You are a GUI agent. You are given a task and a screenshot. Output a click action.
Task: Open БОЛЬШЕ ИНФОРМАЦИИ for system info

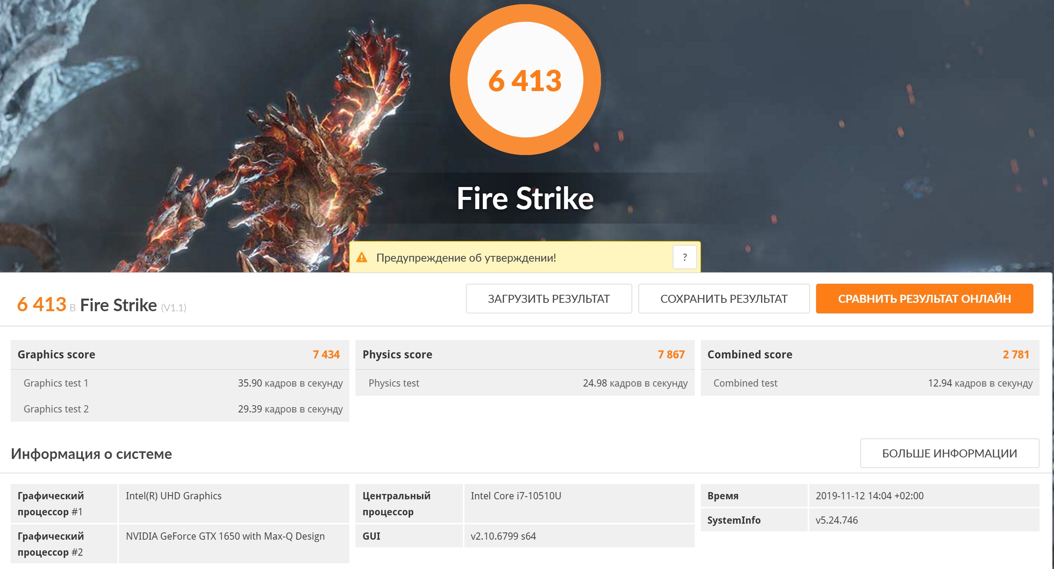click(949, 453)
